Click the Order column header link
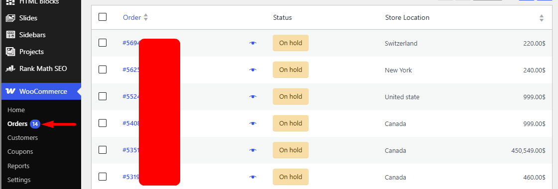The height and width of the screenshot is (189, 558). click(132, 17)
